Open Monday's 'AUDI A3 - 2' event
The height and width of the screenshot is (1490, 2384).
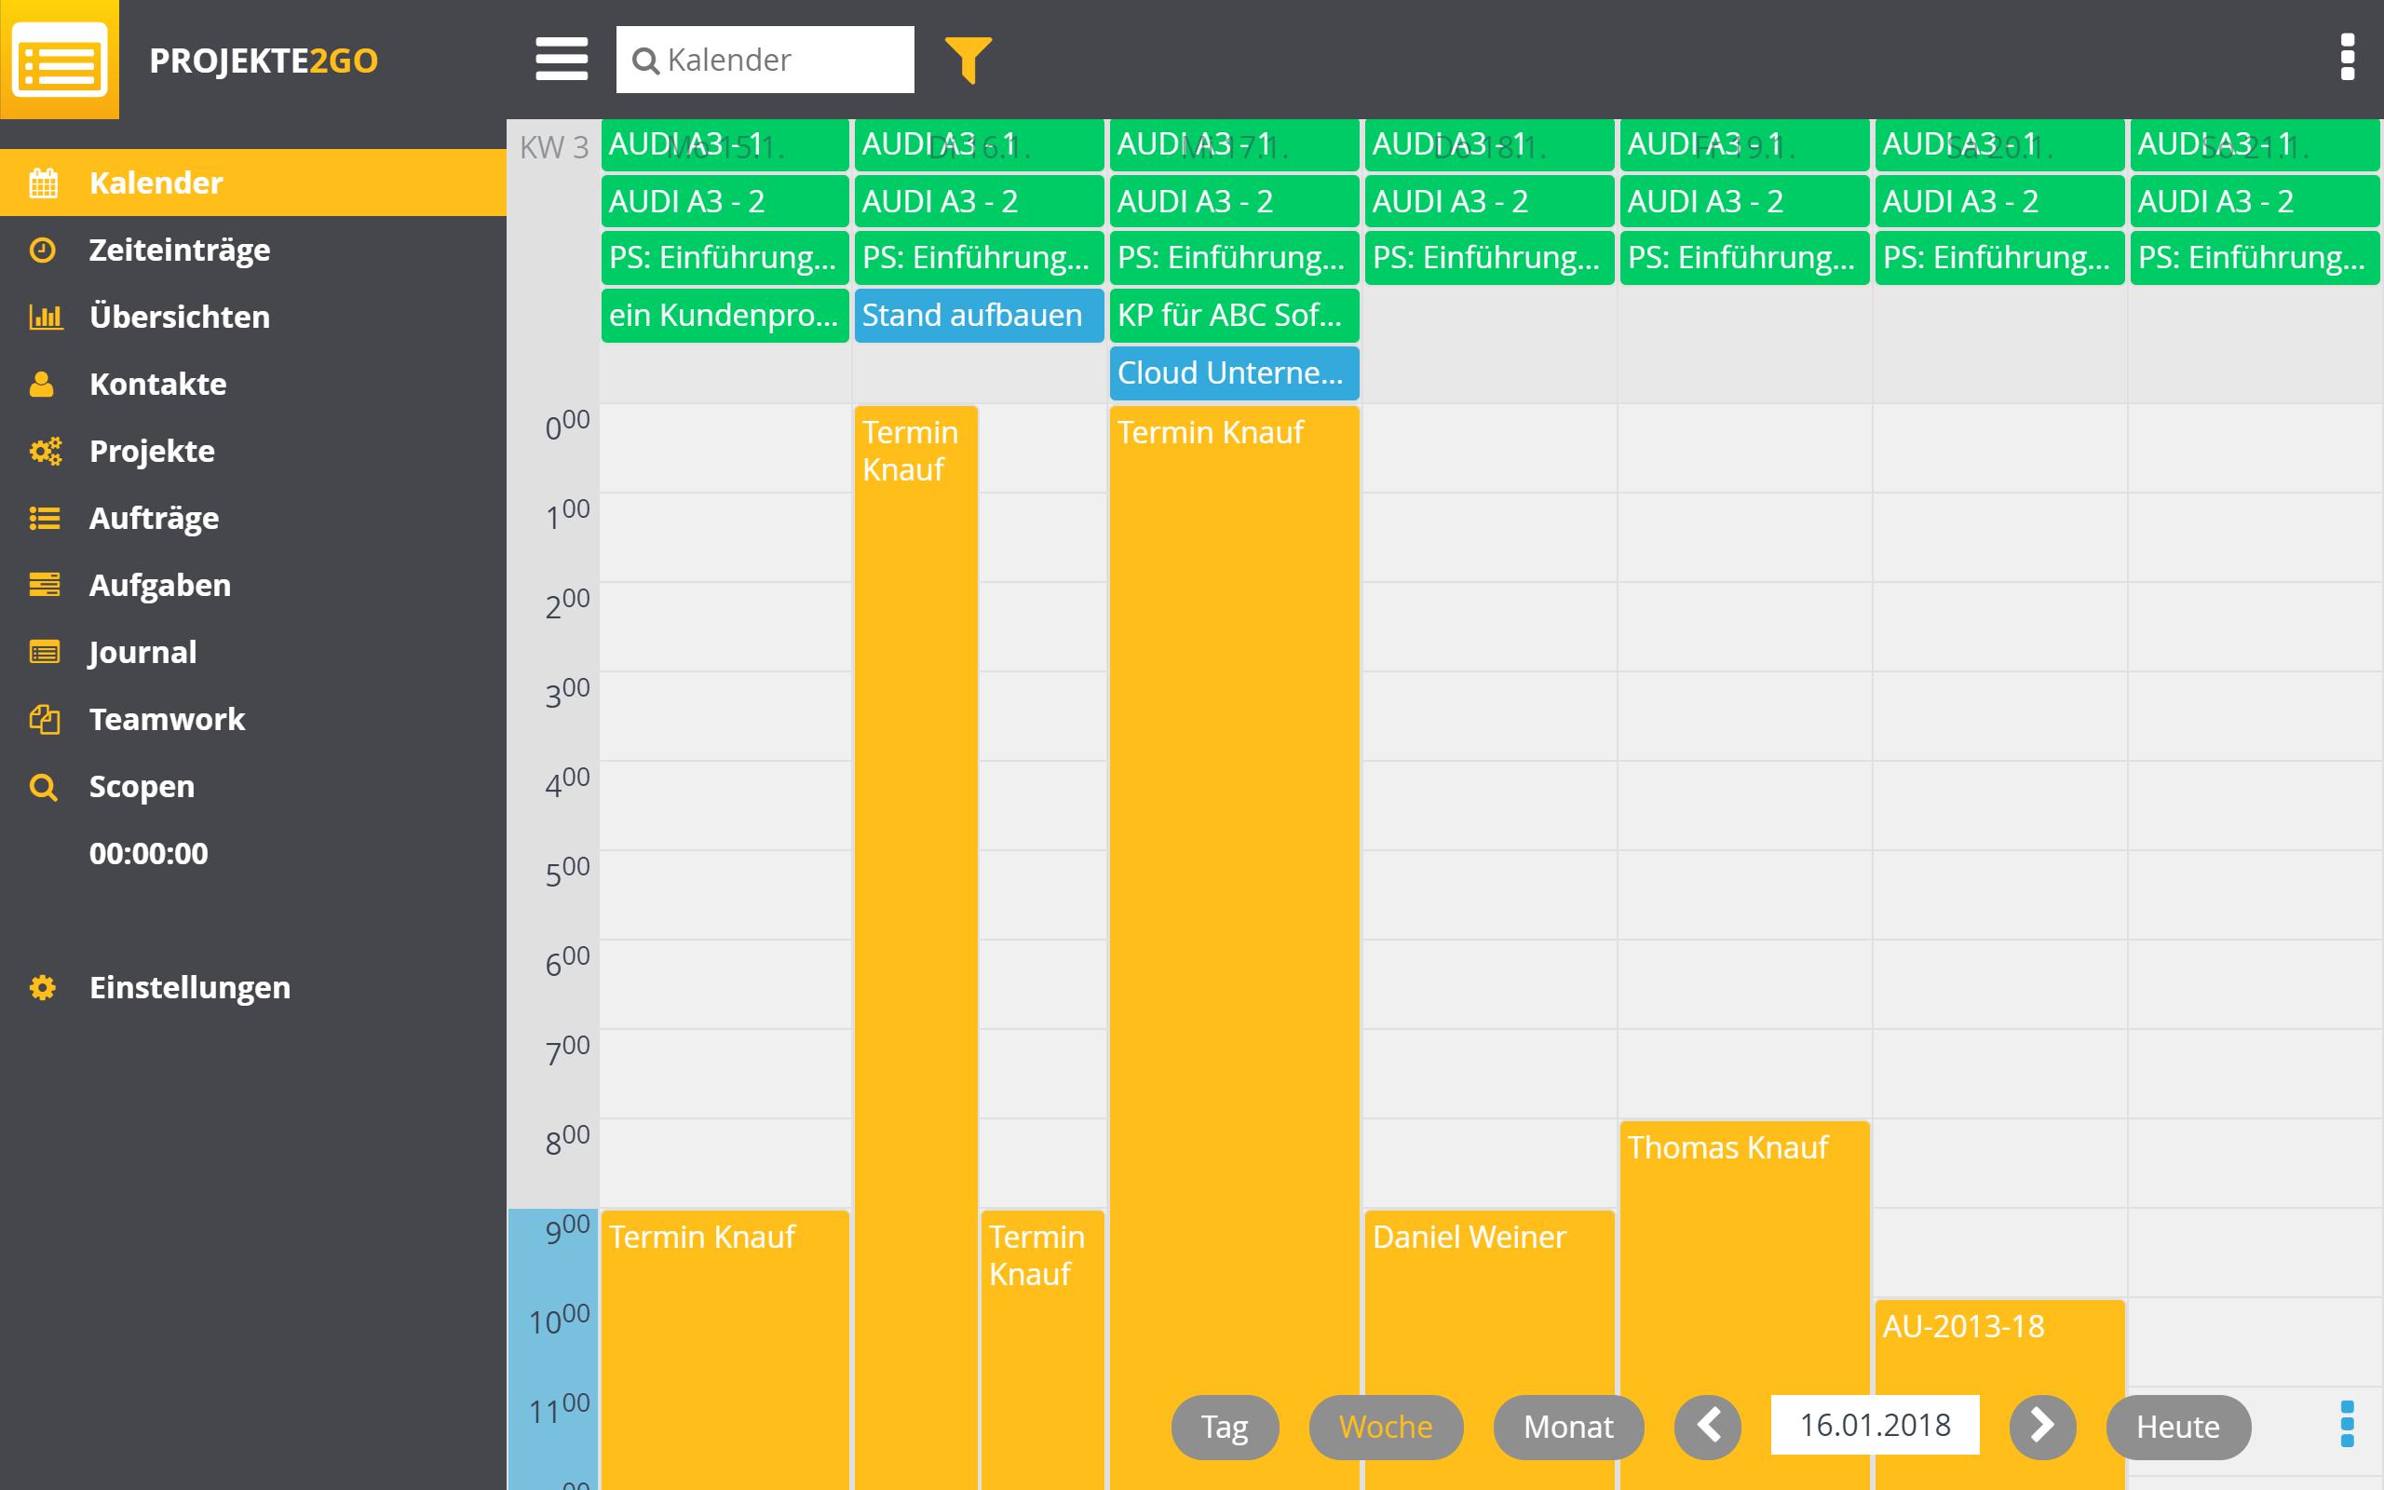[x=725, y=201]
